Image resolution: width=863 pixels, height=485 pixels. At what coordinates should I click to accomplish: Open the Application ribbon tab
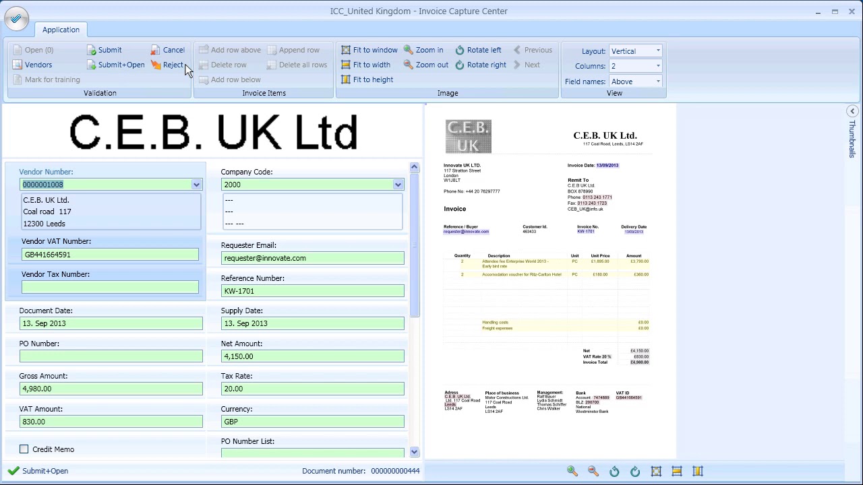tap(61, 30)
